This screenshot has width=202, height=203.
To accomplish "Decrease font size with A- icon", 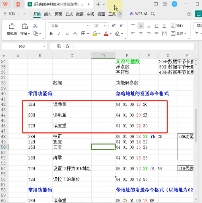I will (121, 26).
